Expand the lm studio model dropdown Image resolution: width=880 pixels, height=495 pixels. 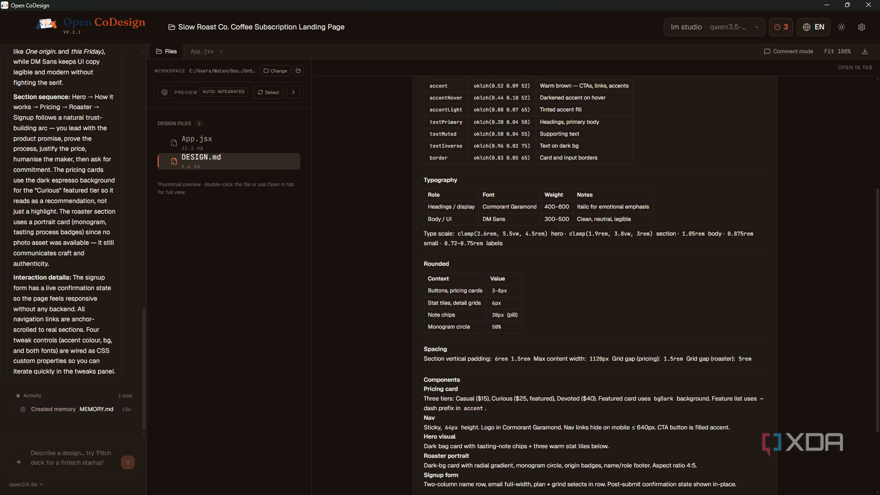point(714,27)
